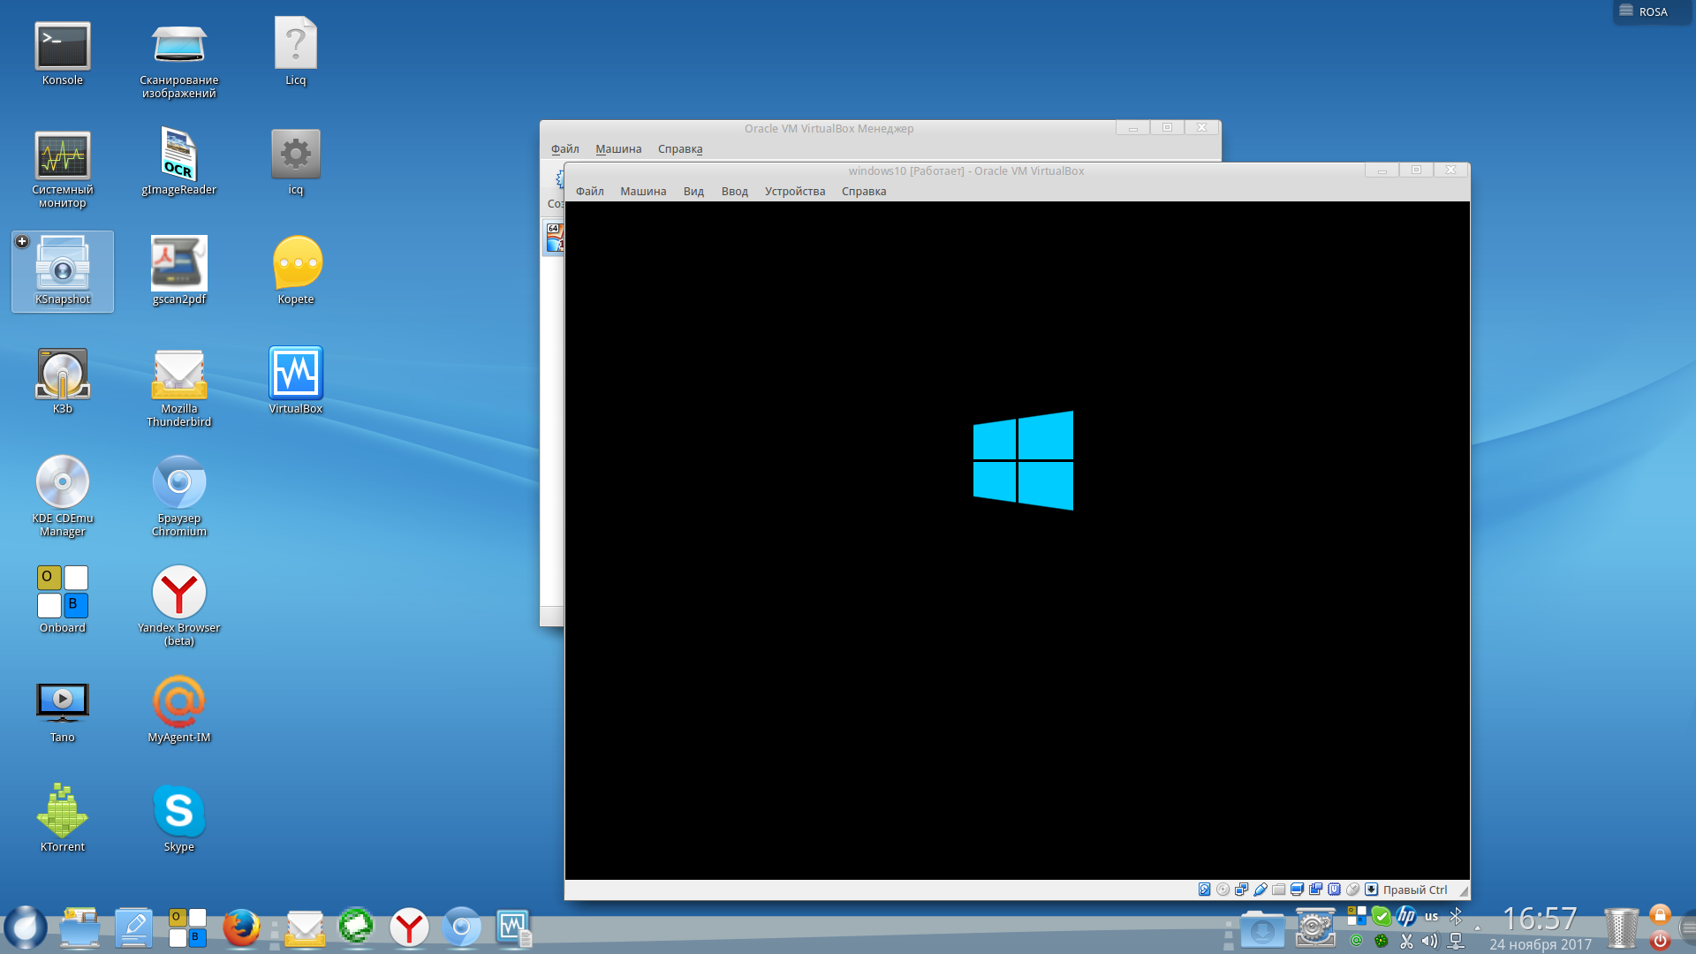The width and height of the screenshot is (1696, 954).
Task: Click the display settings icon in VM status bar
Action: 1297,890
